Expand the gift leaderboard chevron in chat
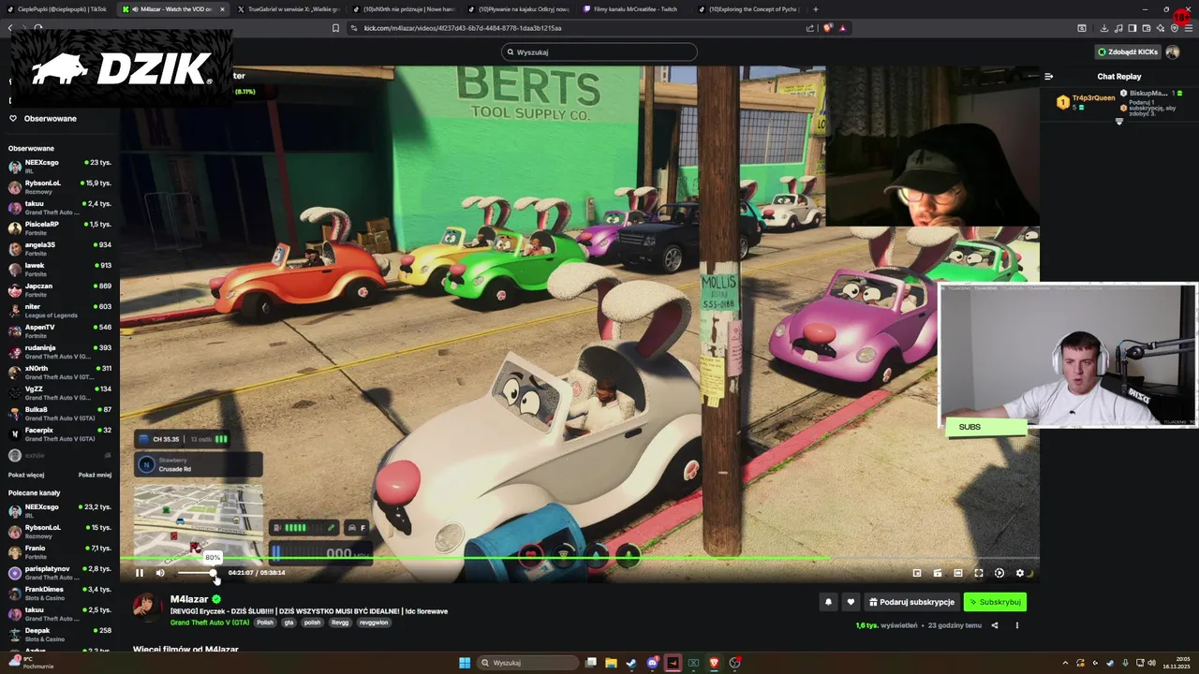 point(1118,121)
